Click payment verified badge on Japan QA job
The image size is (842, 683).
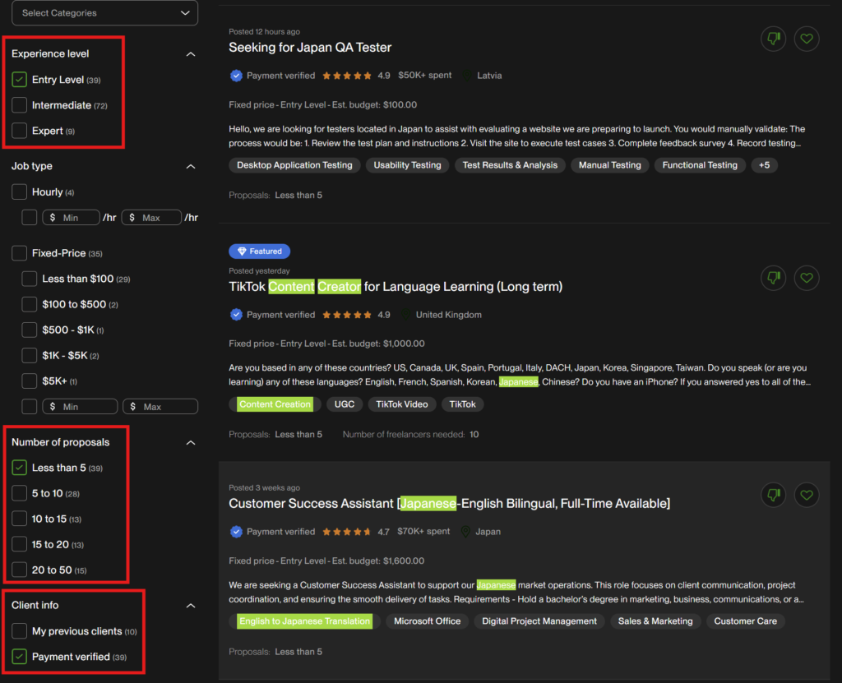tap(236, 76)
